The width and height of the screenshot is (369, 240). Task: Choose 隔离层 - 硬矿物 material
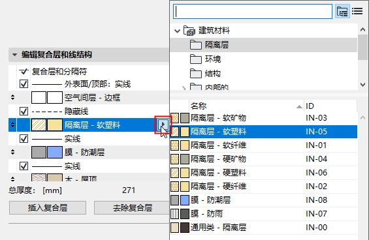(264, 159)
